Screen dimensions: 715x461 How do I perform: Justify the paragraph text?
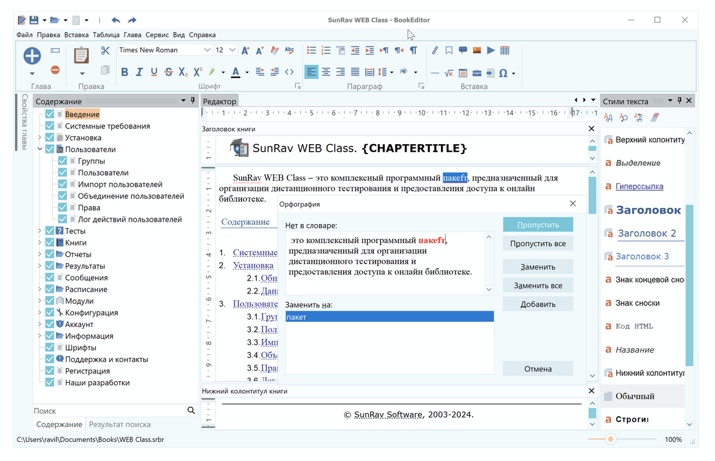coord(355,72)
